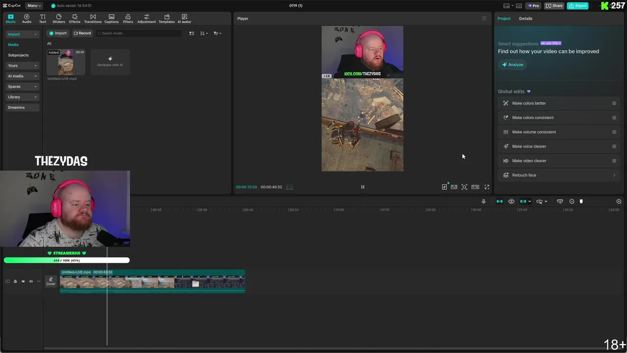Image resolution: width=627 pixels, height=353 pixels.
Task: Select the Media panel icon
Action: pyautogui.click(x=10, y=19)
